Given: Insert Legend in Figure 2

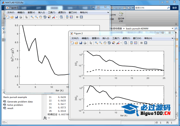Looking at the screenshot, I should 136,43.
